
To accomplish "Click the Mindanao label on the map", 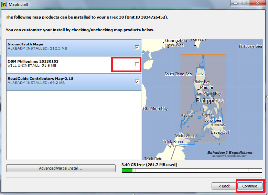I will click(x=217, y=125).
